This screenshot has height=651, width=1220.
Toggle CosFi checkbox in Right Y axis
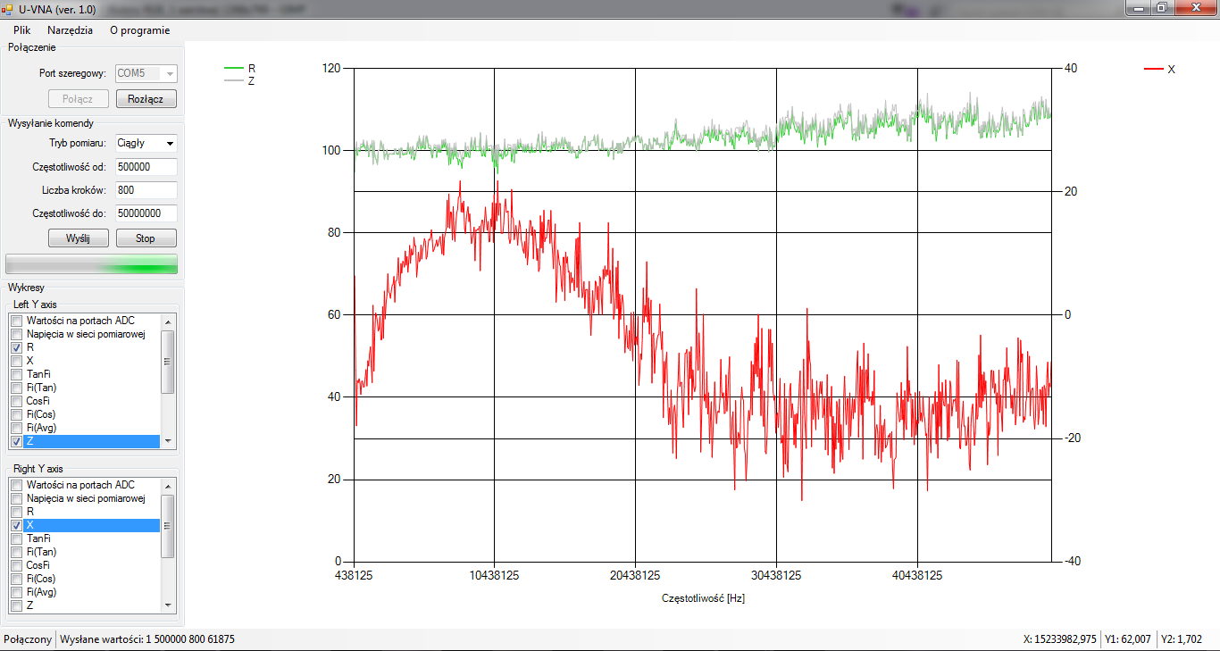(16, 565)
